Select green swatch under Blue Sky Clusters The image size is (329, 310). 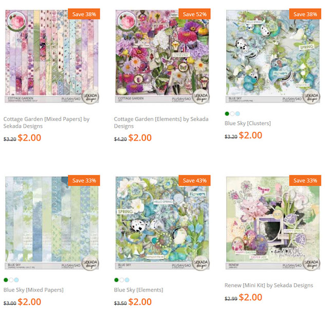point(227,114)
